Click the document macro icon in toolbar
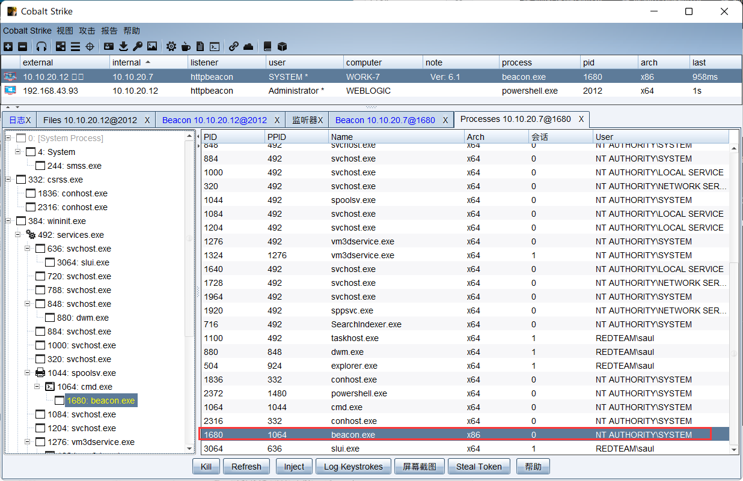The height and width of the screenshot is (481, 743). tap(200, 46)
